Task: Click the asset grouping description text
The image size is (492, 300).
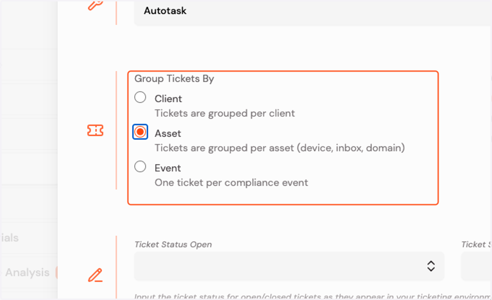Action: [280, 148]
